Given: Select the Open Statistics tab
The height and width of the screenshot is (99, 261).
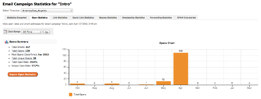Looking at the screenshot, I should click(x=40, y=18).
